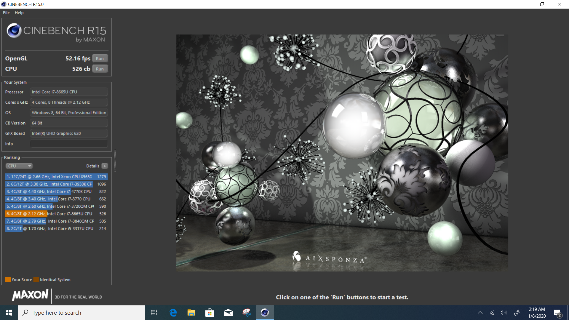
Task: Click the GFX Board UHD Graphics 620 field
Action: 69,133
